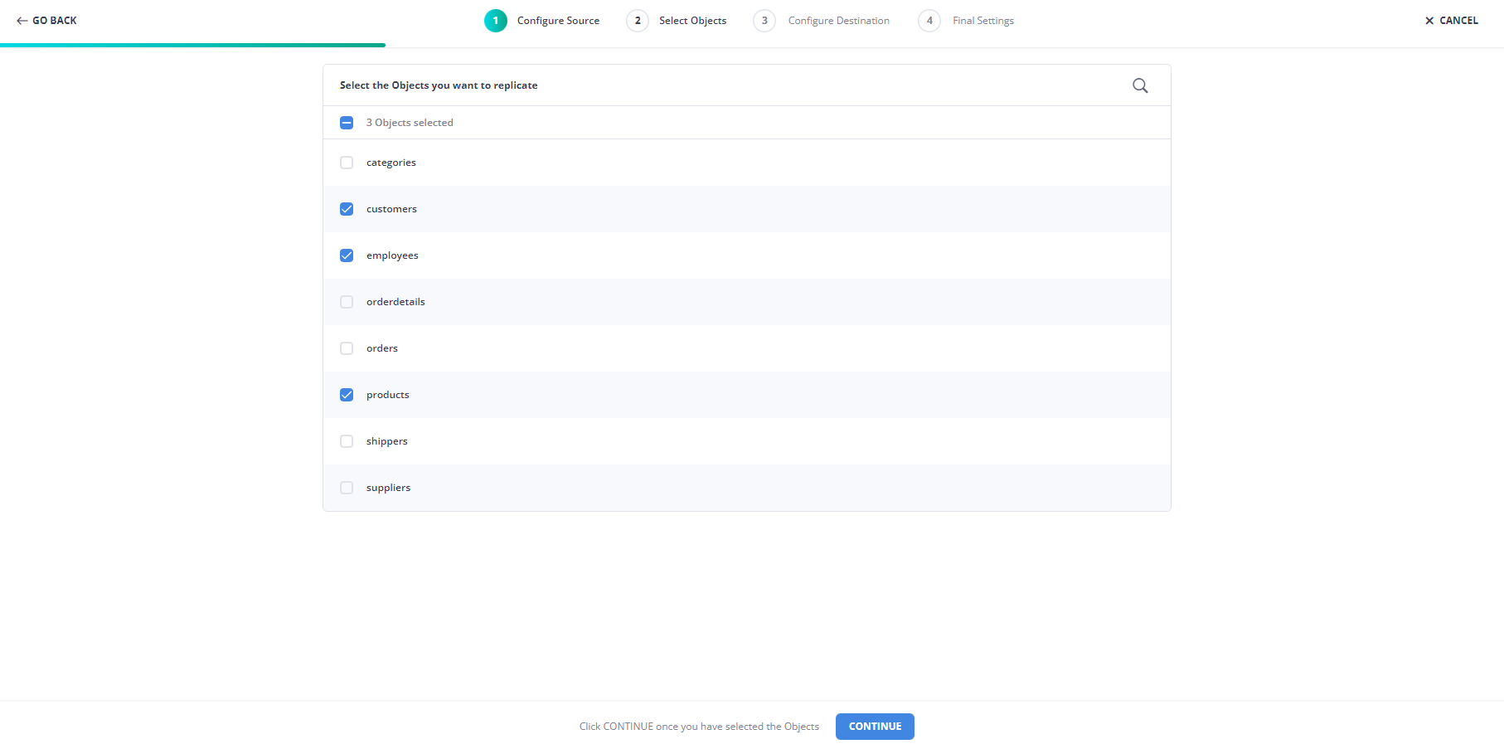Screen dimensions: 1504x744
Task: Click the orders row label
Action: pos(382,348)
